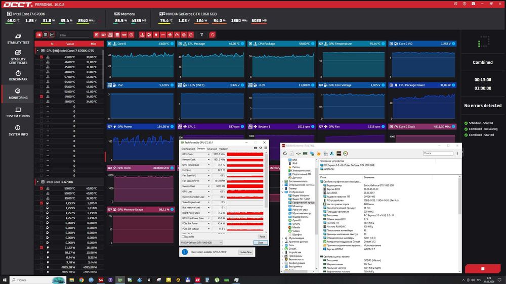Enable the 57,00 °C sensor checkbox

point(41,77)
